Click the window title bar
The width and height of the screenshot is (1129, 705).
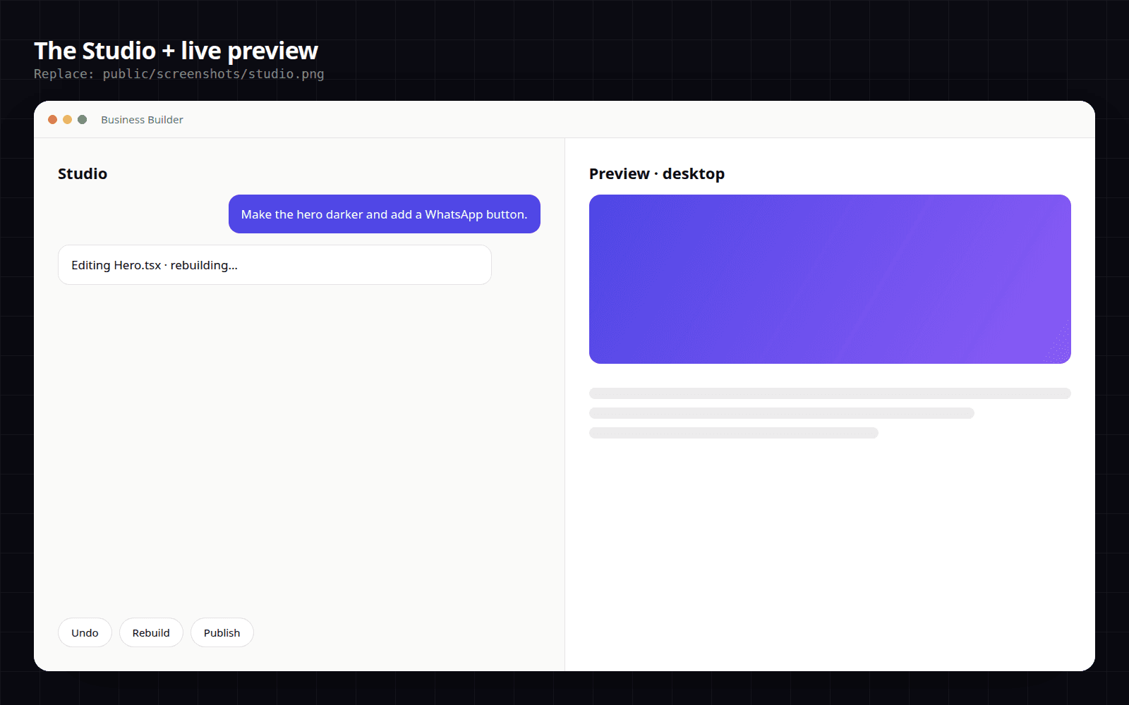pos(564,120)
